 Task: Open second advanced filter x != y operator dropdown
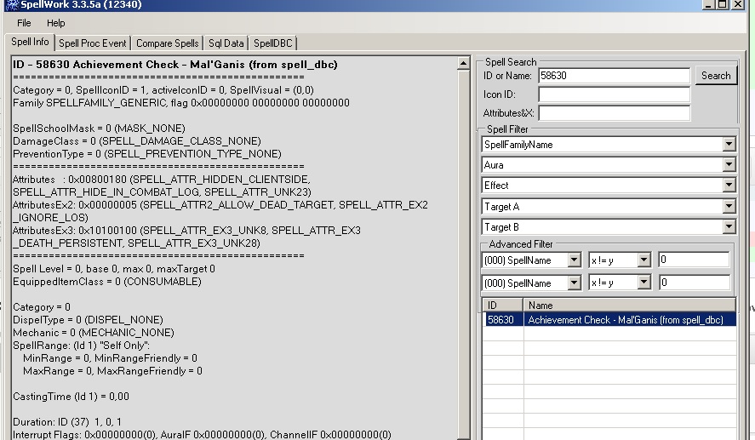point(643,283)
